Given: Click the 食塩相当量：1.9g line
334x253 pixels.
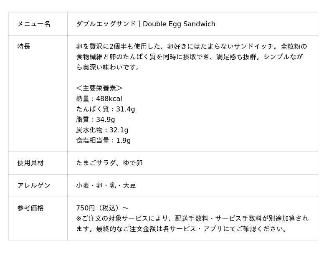Looking at the screenshot, I should (x=104, y=141).
